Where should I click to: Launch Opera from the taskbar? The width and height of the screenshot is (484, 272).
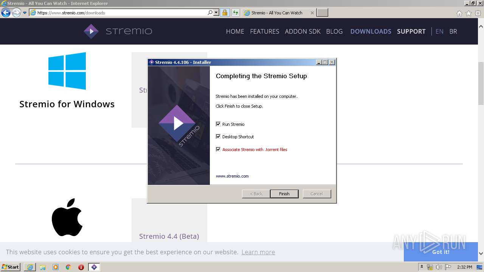[81, 267]
